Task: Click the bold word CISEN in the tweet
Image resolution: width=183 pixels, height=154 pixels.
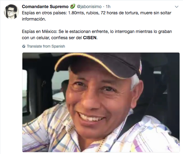Action: [90, 38]
